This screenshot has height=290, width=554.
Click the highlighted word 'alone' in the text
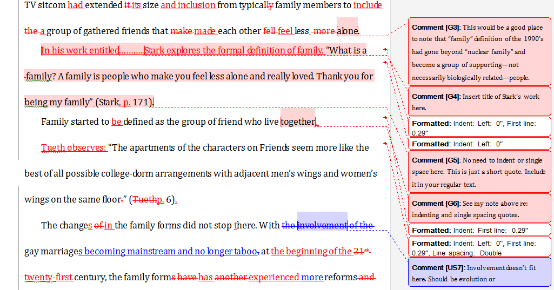[x=348, y=31]
